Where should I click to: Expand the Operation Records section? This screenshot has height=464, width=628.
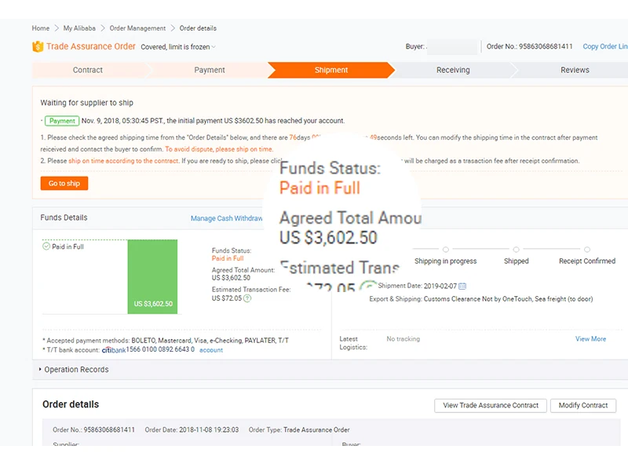(74, 370)
